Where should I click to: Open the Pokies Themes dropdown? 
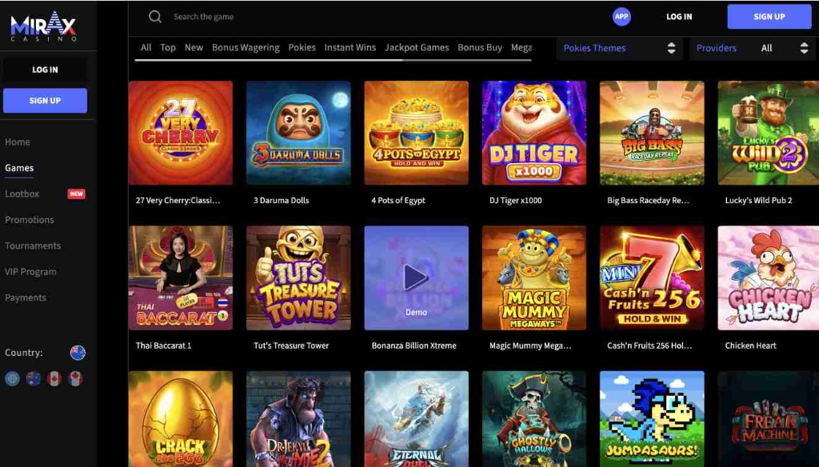pyautogui.click(x=618, y=48)
